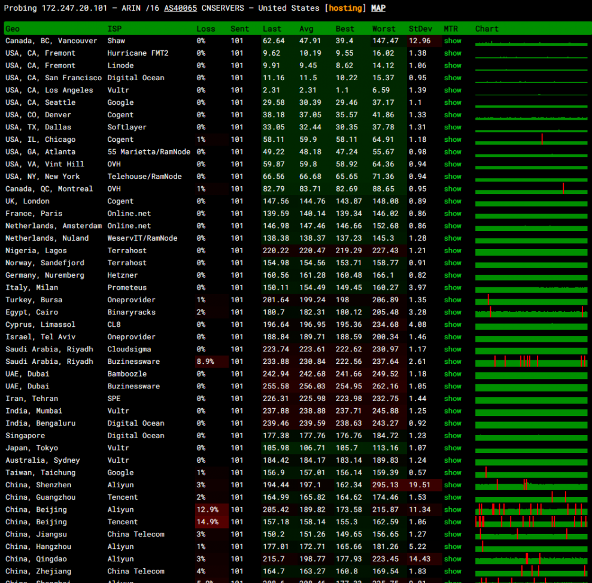Show MTR for Japan, Tokyo row
Image resolution: width=592 pixels, height=583 pixels.
coord(453,448)
